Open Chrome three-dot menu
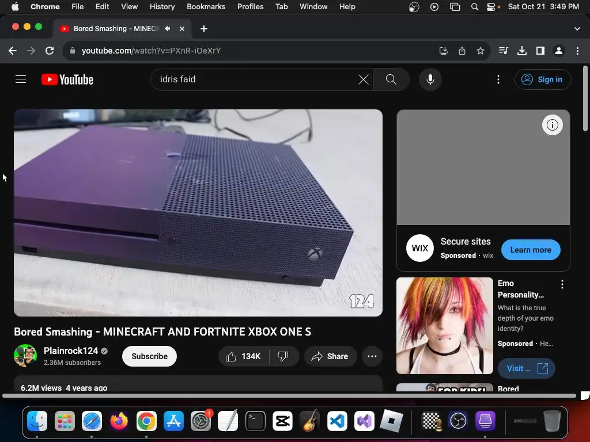 577,51
